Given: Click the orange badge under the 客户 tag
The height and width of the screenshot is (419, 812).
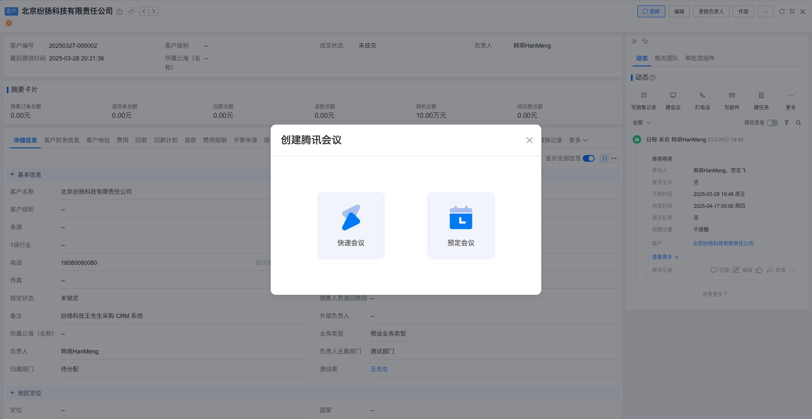Looking at the screenshot, I should [9, 23].
